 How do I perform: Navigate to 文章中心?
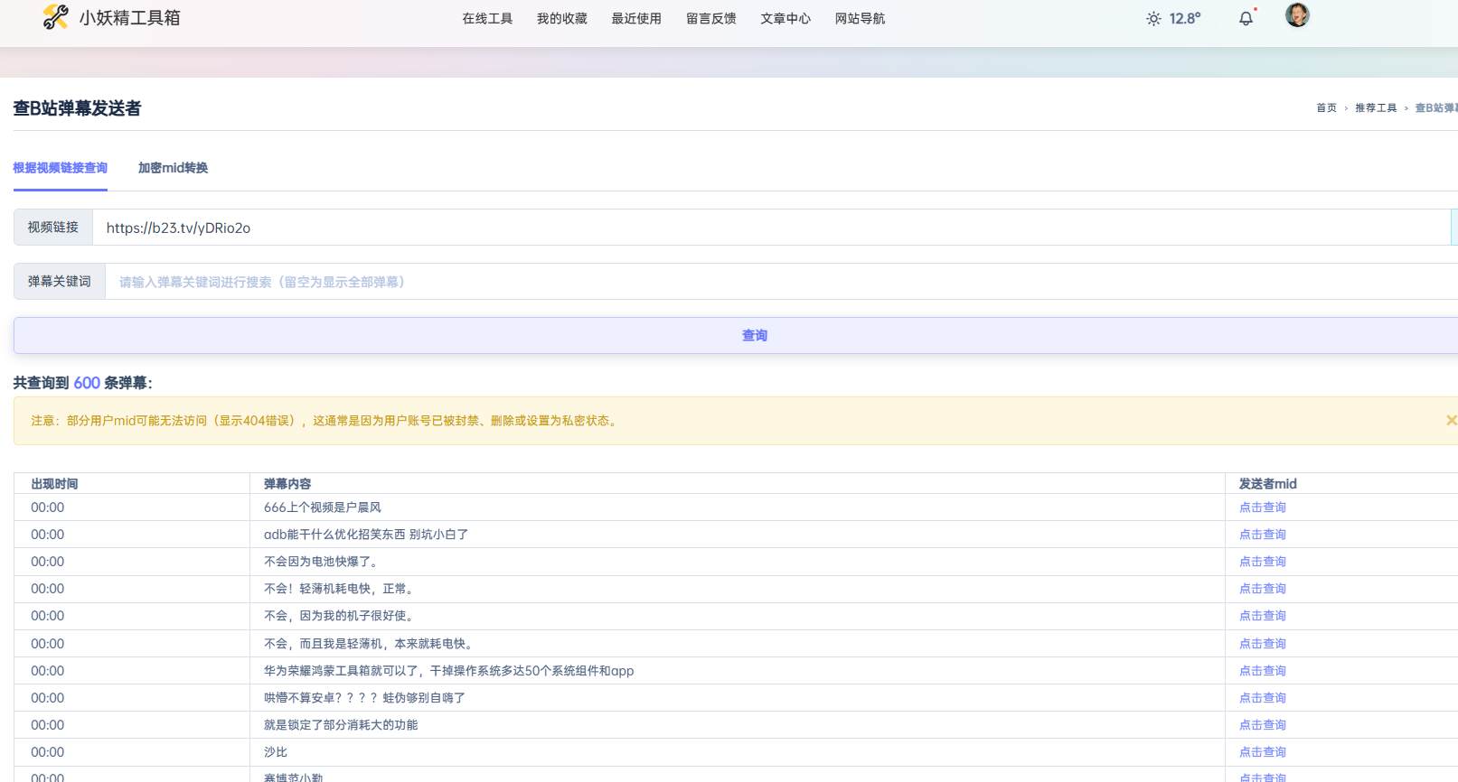[785, 19]
